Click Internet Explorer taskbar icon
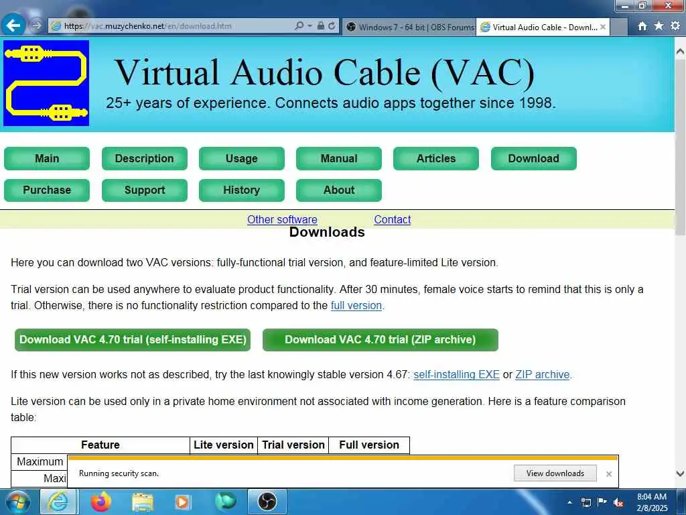The width and height of the screenshot is (686, 515). [58, 502]
